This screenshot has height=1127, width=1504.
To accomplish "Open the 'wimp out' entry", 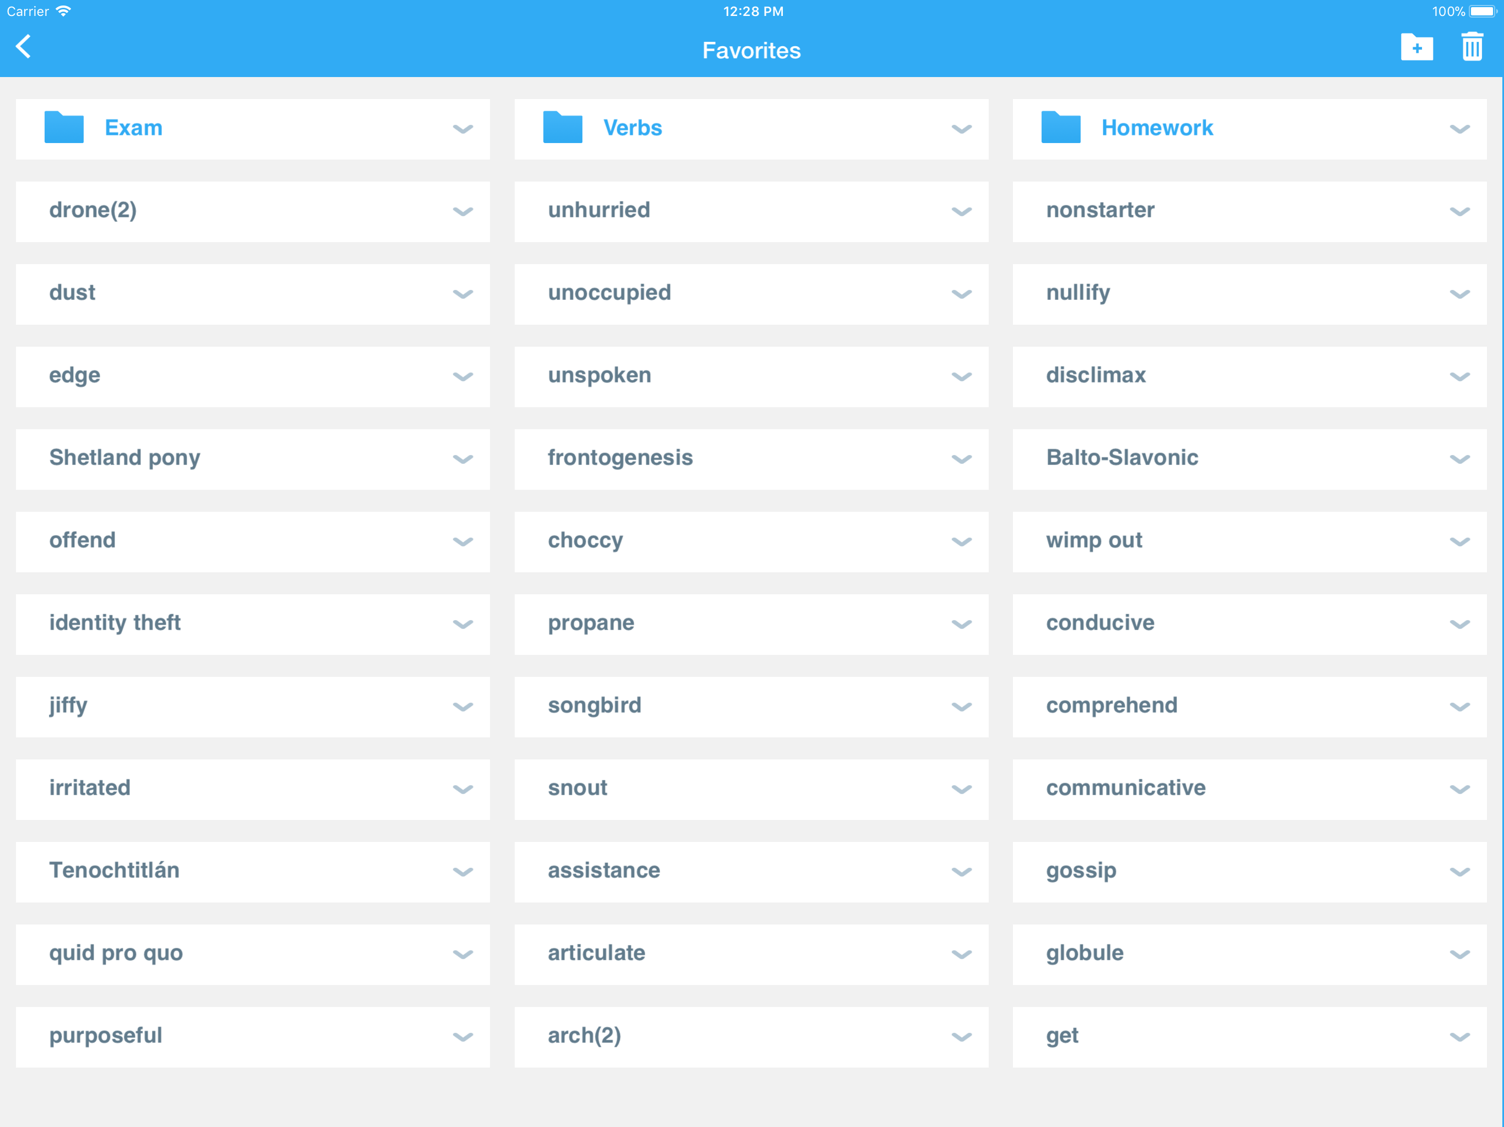I will [x=1094, y=540].
